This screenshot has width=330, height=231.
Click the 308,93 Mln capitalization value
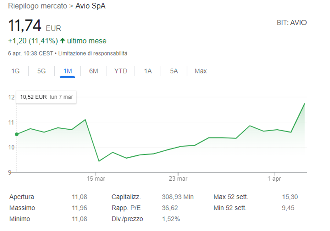click(x=177, y=197)
